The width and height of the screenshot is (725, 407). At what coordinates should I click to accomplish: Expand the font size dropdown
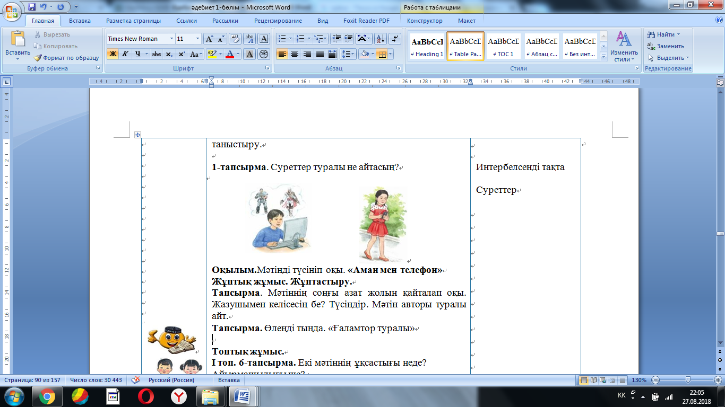tap(198, 39)
